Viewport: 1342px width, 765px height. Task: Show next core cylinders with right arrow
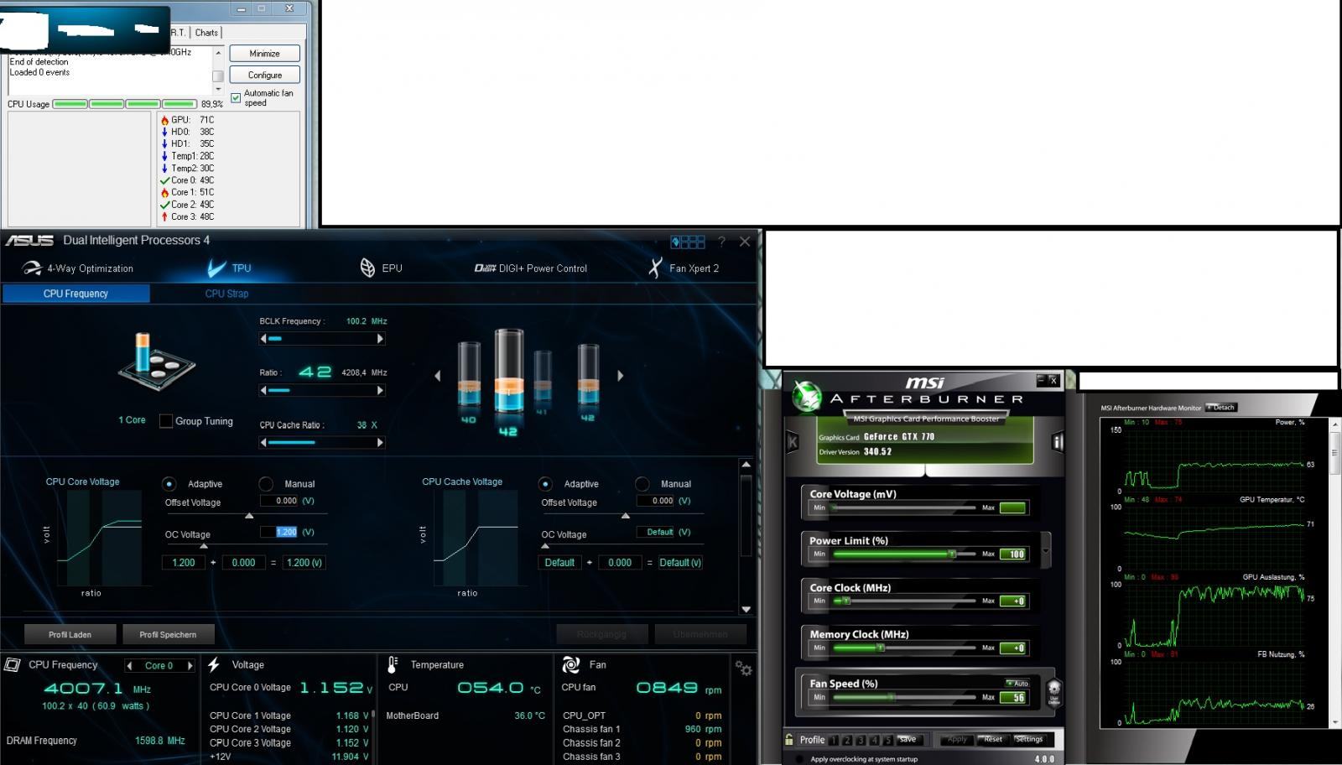click(x=620, y=376)
